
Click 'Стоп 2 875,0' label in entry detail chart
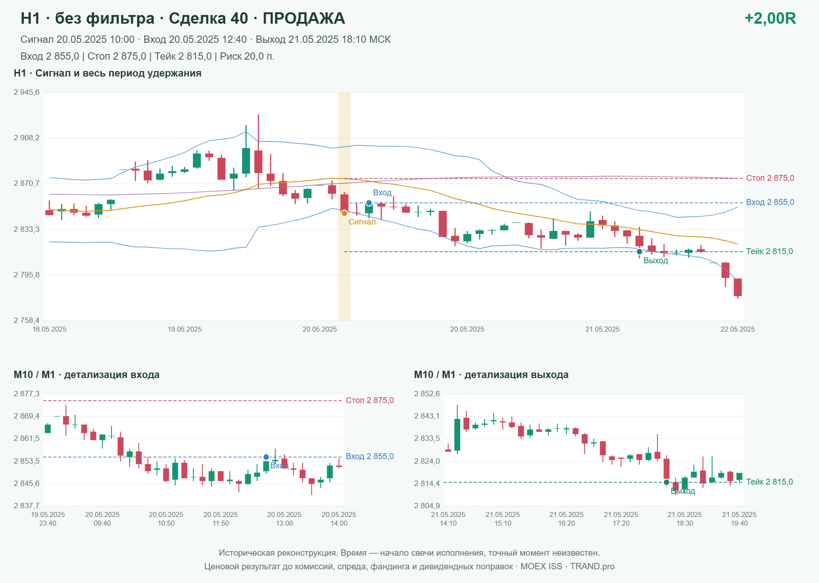[370, 400]
